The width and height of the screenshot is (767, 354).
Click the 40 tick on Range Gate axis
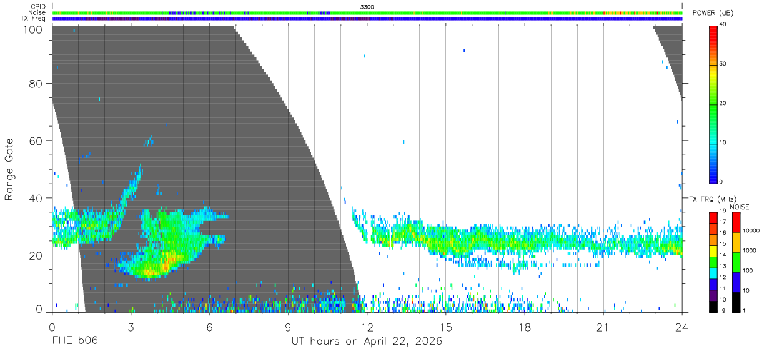[x=36, y=198]
